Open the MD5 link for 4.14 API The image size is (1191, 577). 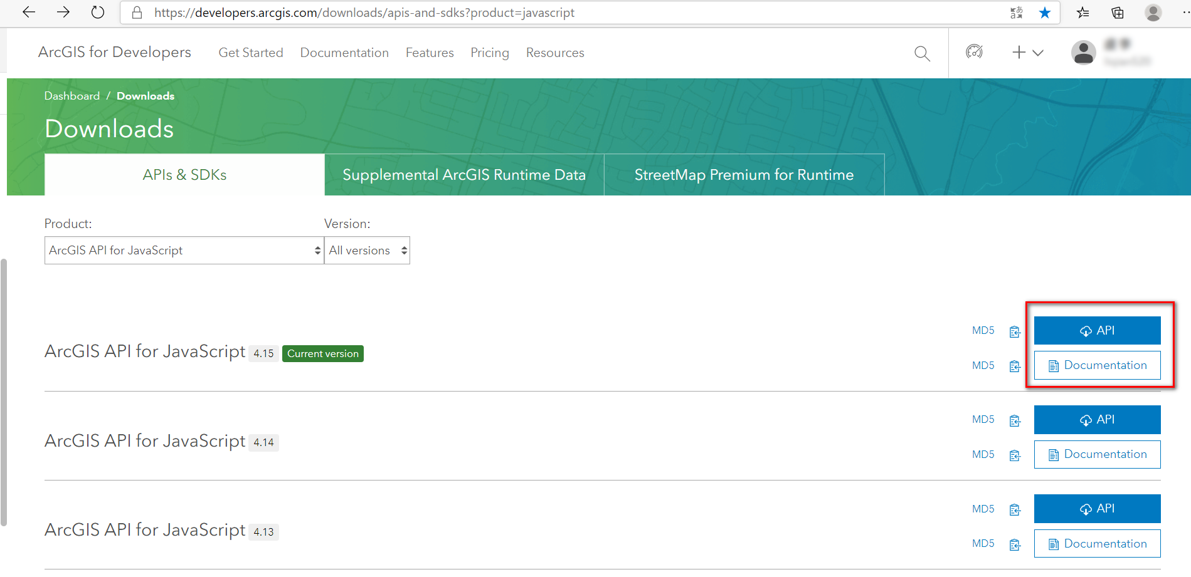tap(983, 419)
